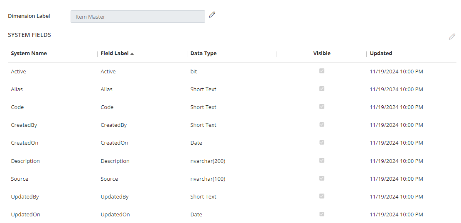The height and width of the screenshot is (223, 461).
Task: Click the System Fields edit pencil icon
Action: pyautogui.click(x=452, y=36)
